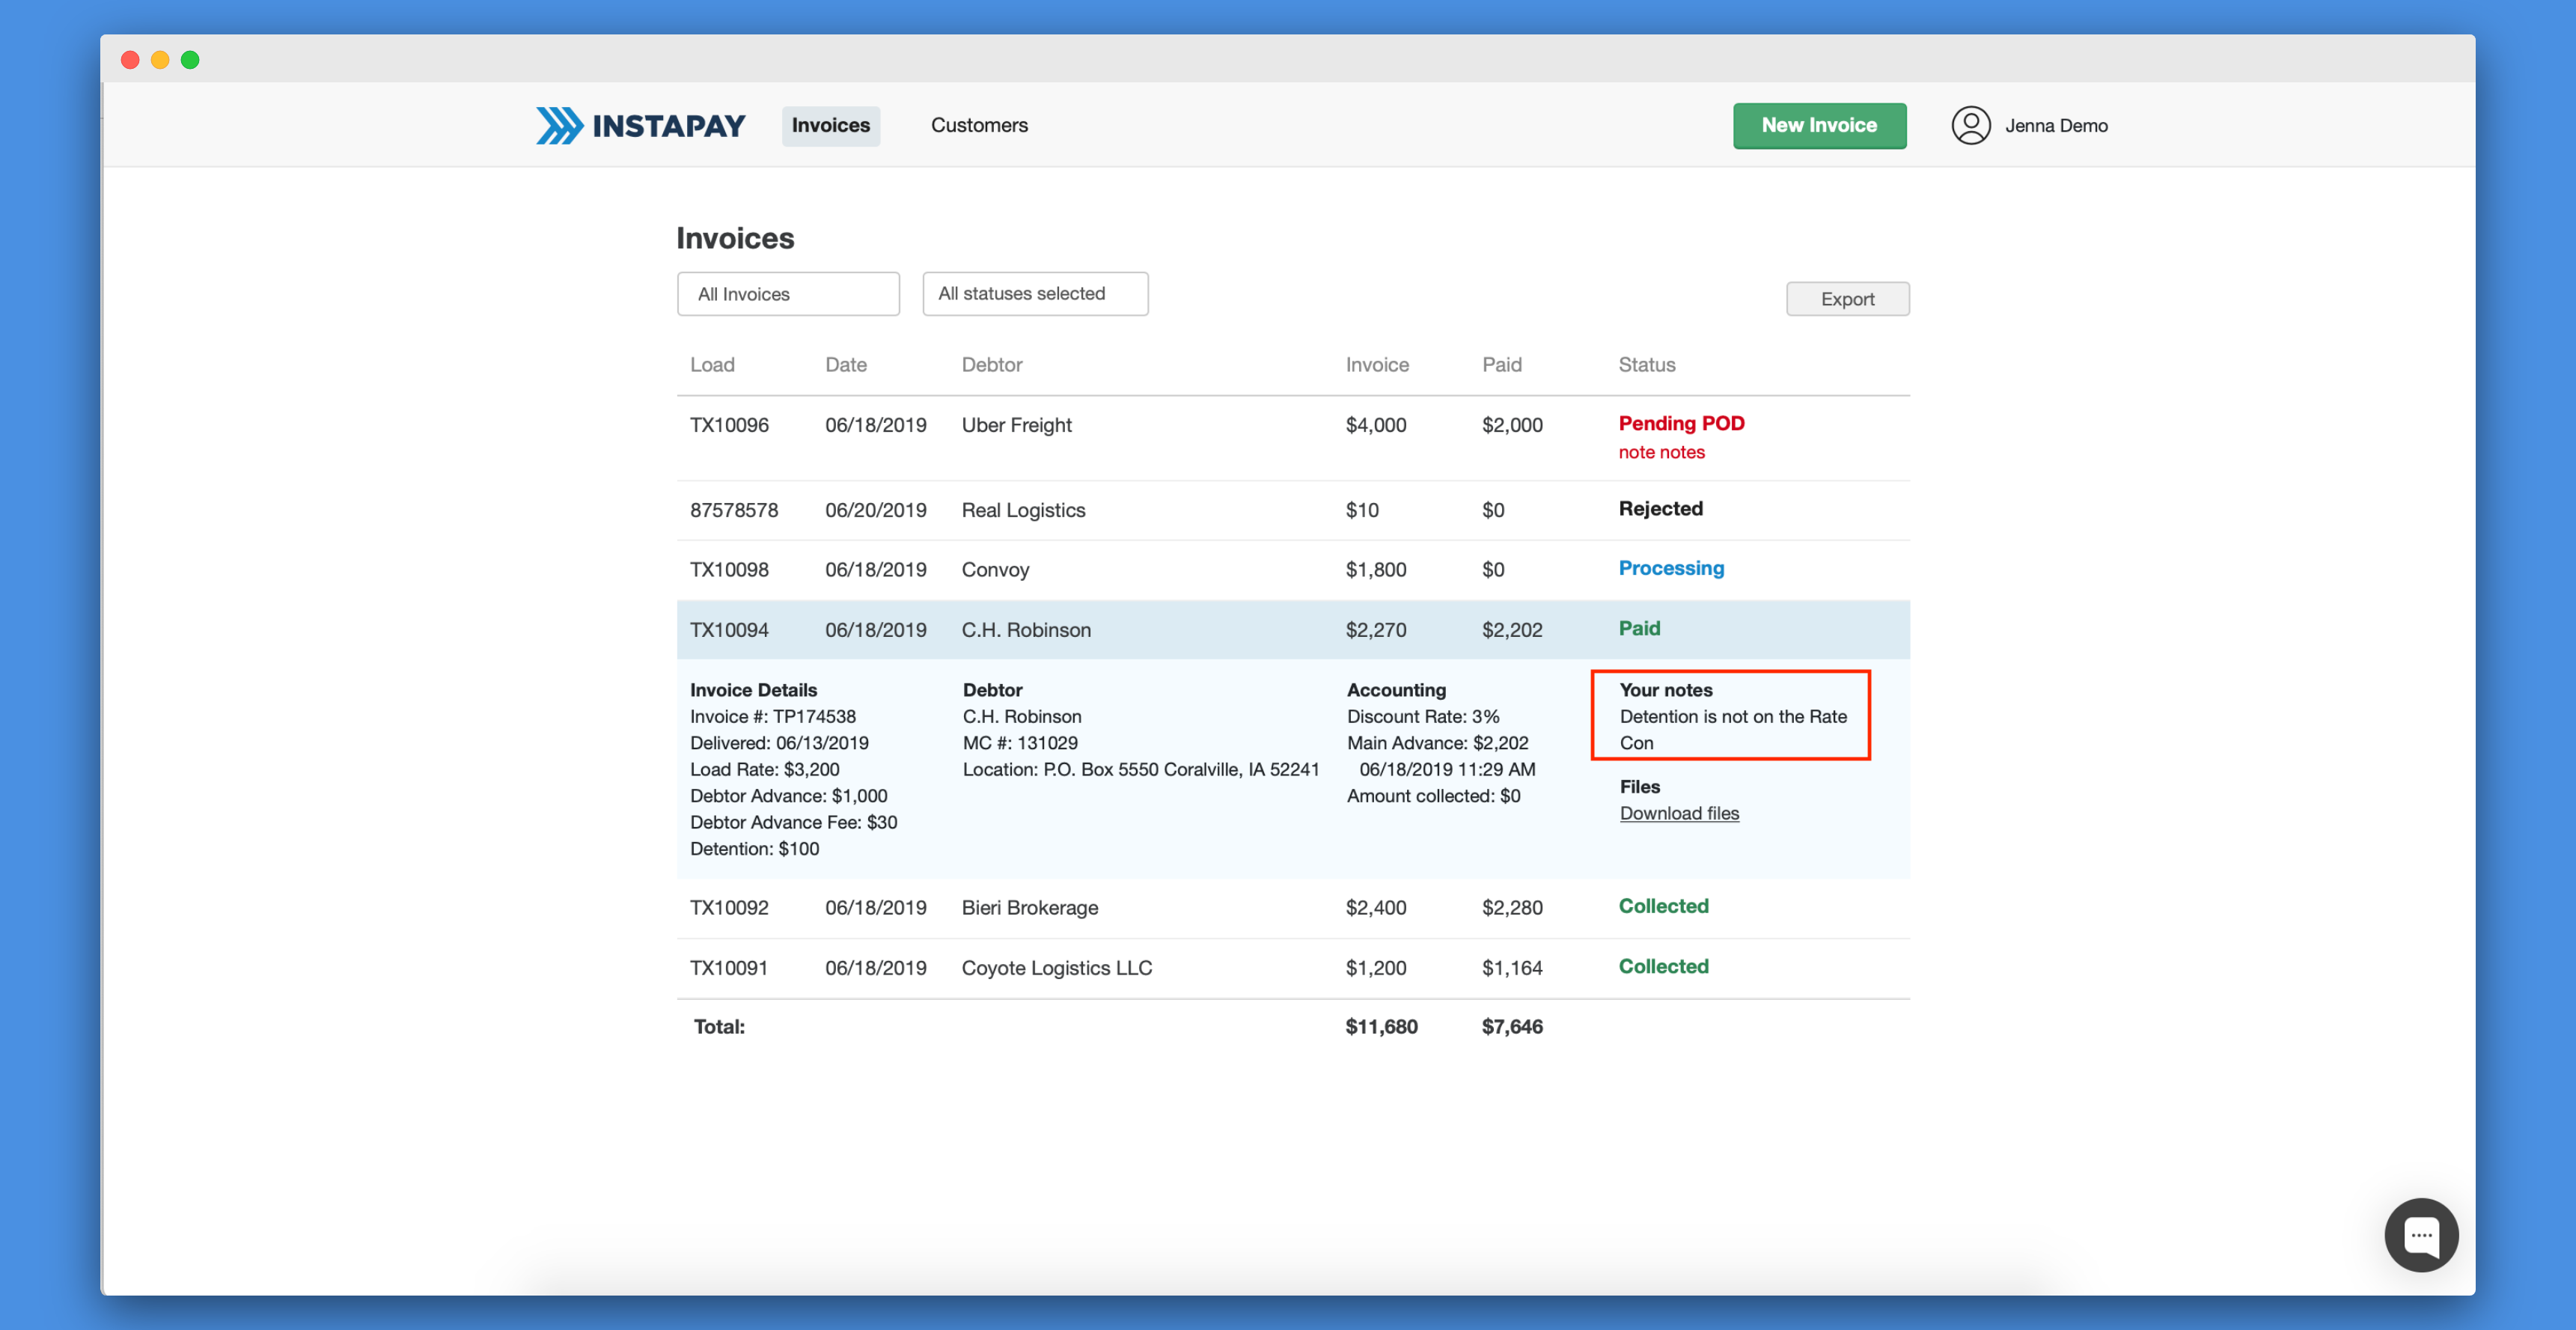Expand the TX10098 Convoy row
Image resolution: width=2576 pixels, height=1330 pixels.
pyautogui.click(x=1293, y=570)
